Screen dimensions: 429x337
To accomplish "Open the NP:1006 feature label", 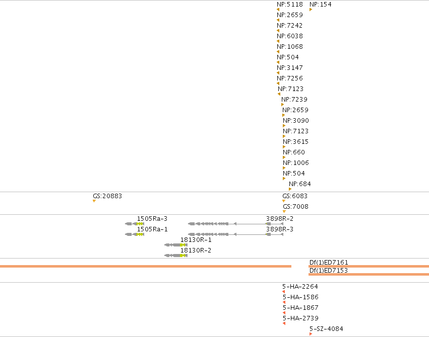I will [x=296, y=163].
